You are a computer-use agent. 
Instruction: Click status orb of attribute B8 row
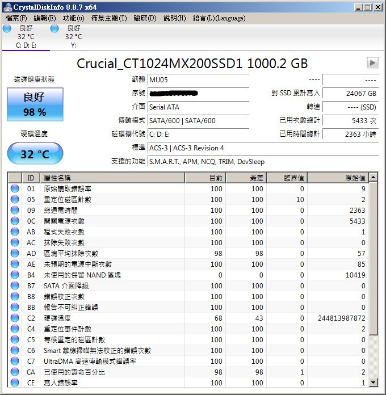tap(15, 296)
